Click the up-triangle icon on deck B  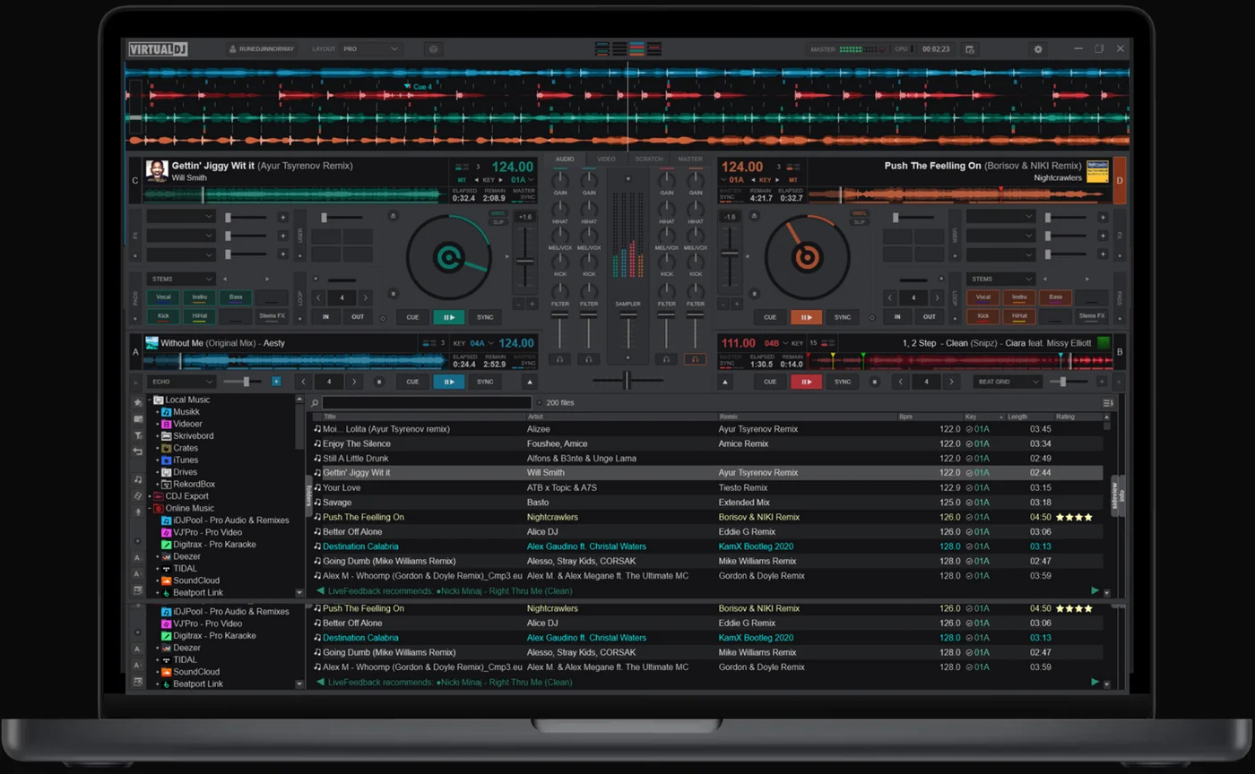pos(727,382)
